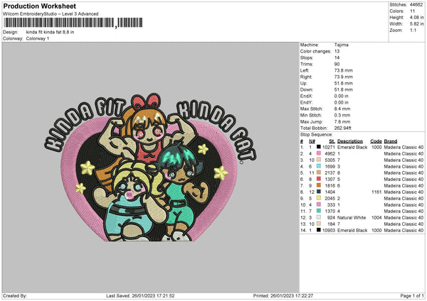427x301 pixels.
Task: Click the barcode under the worksheet title
Action: click(73, 23)
